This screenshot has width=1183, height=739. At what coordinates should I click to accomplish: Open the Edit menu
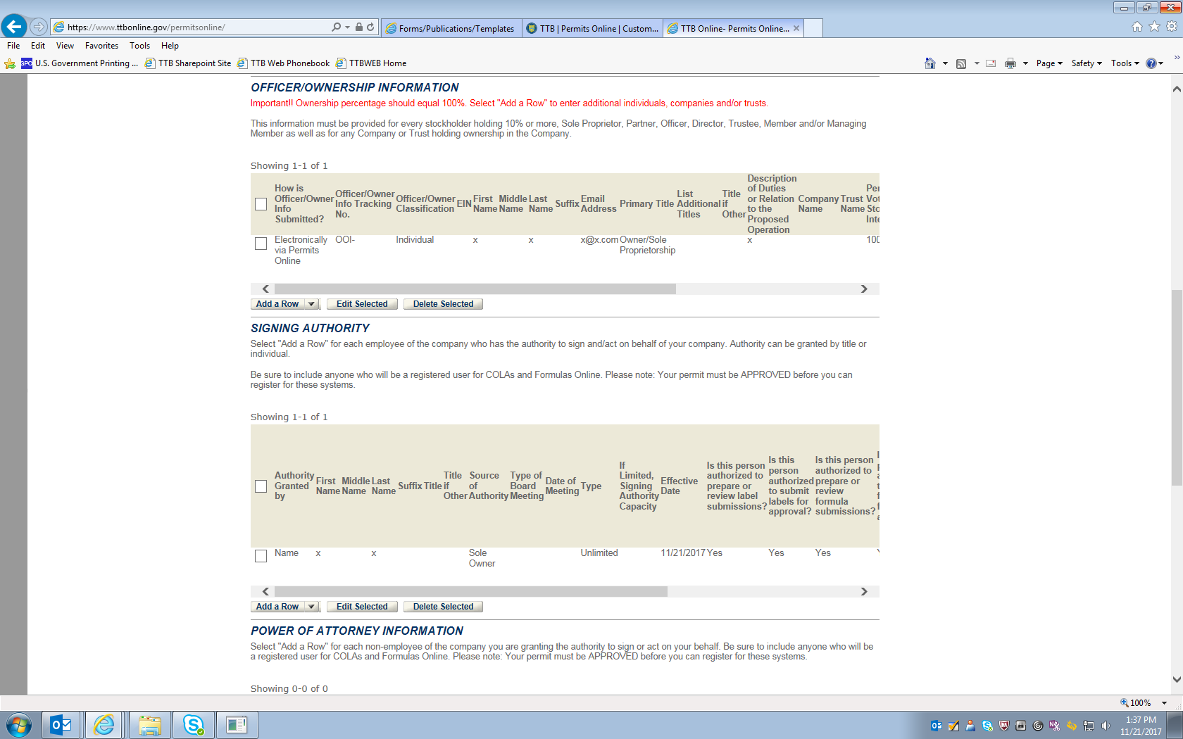pyautogui.click(x=38, y=46)
